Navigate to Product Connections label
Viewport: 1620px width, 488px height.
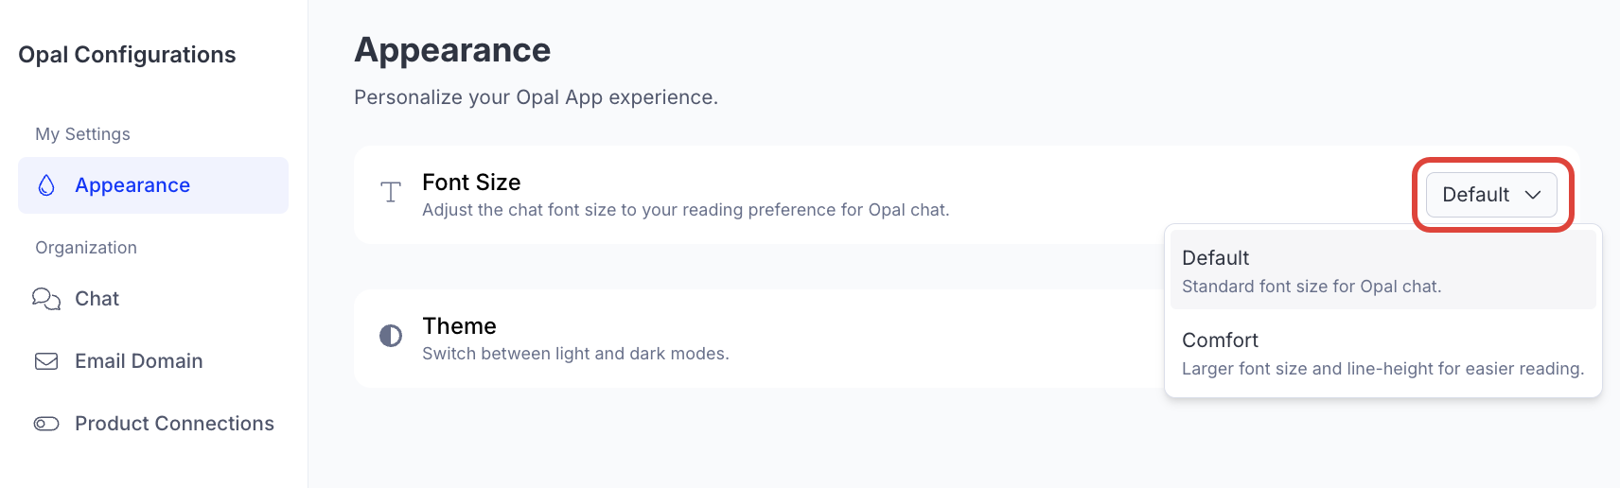click(174, 424)
